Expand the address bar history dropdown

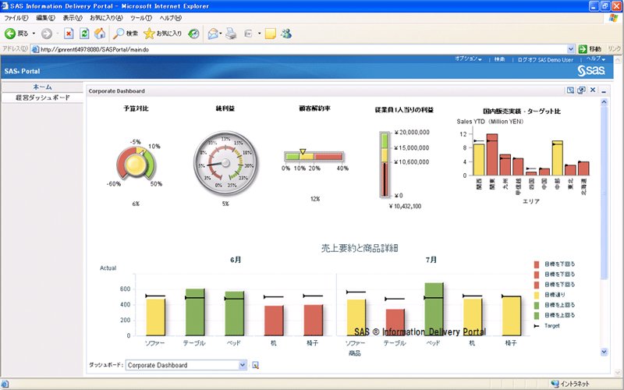(x=571, y=49)
